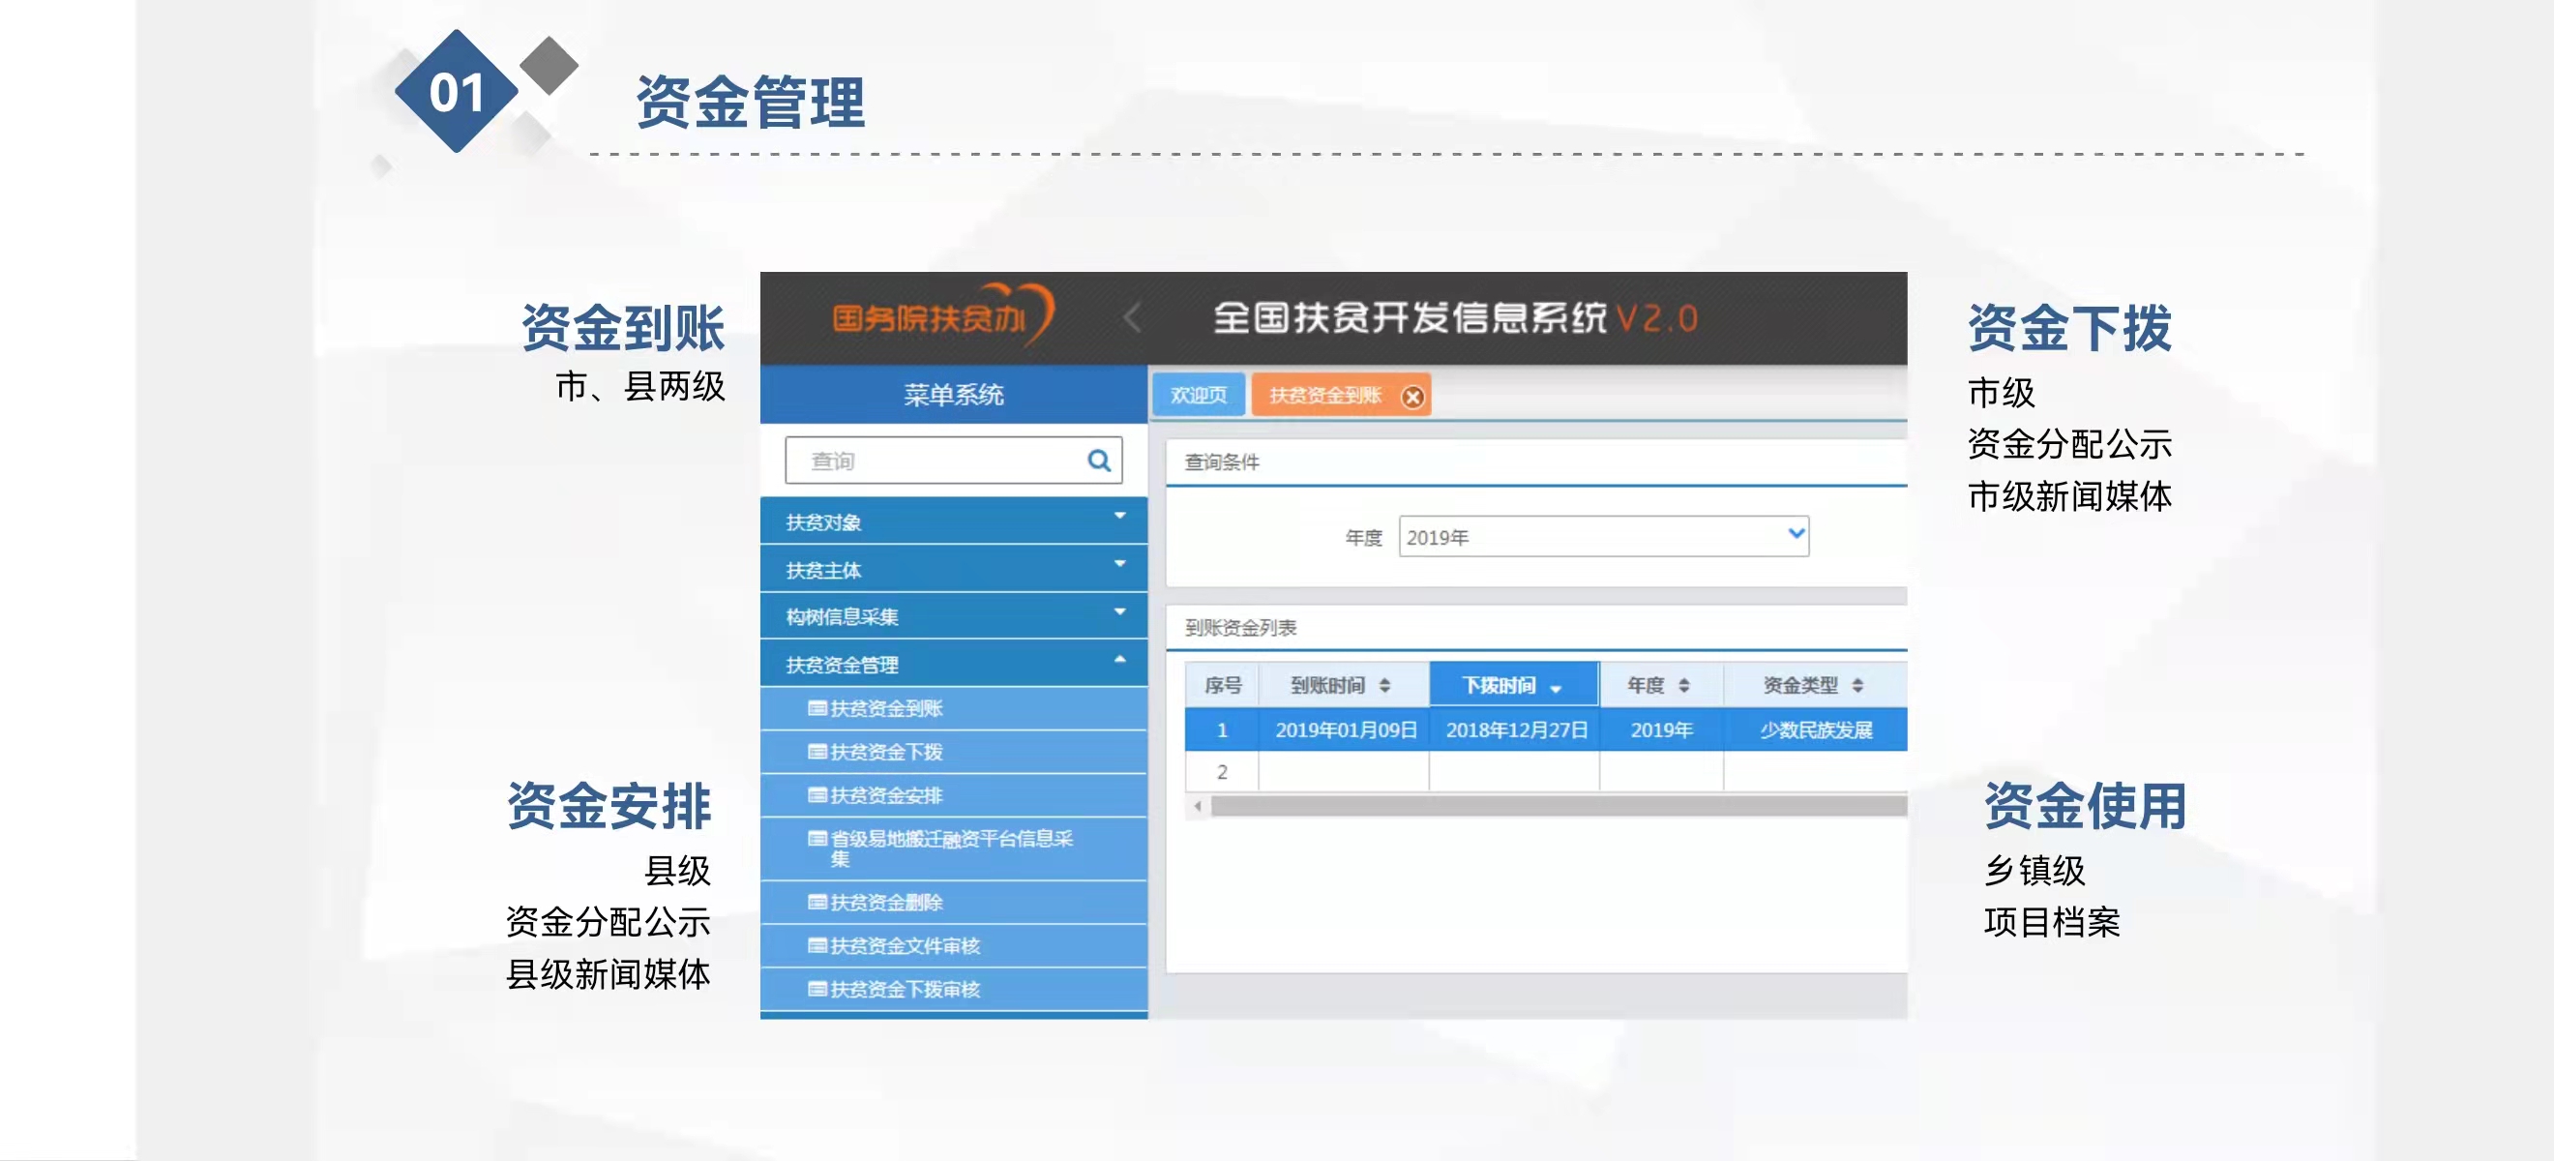
Task: Open 扶贫资金安排 in the sidebar
Action: [953, 795]
